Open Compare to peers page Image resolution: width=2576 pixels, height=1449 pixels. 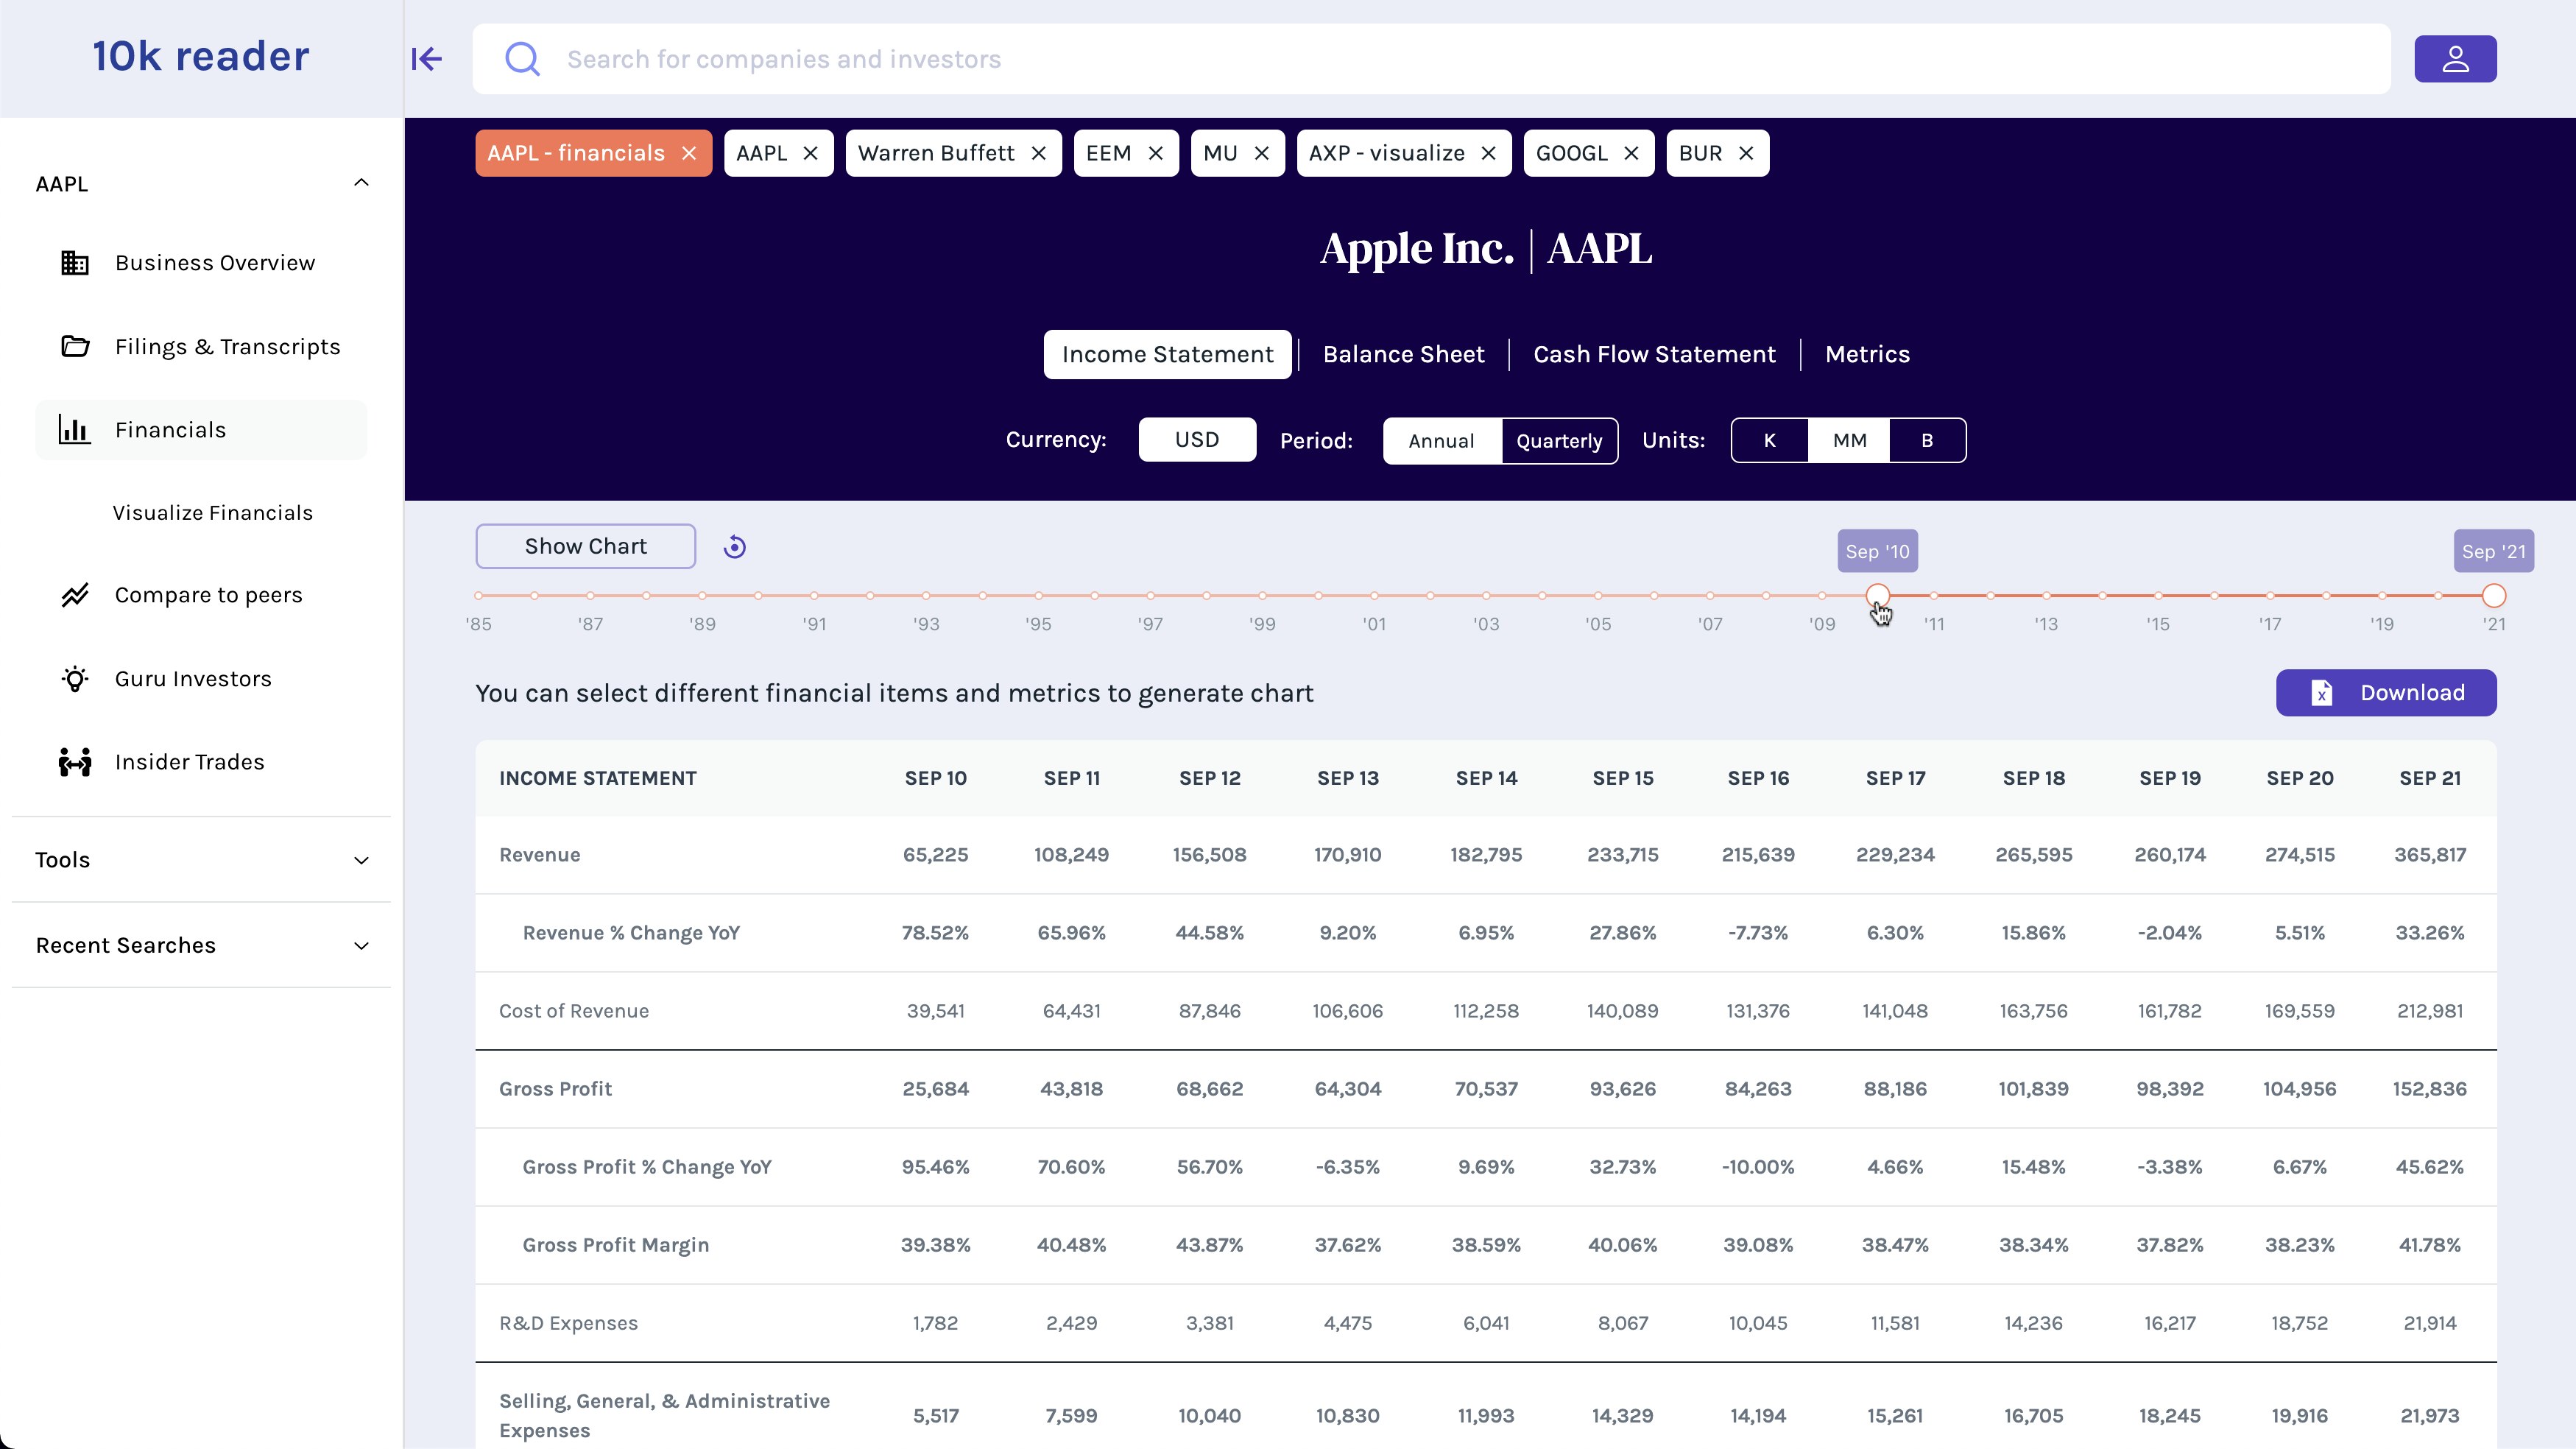[209, 595]
